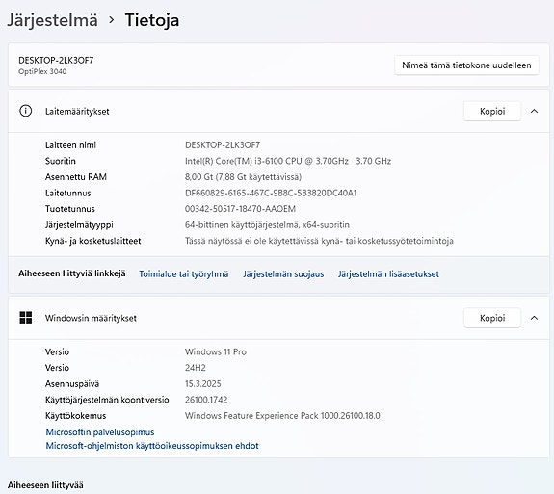This screenshot has height=494, width=554.
Task: Open Järjestelmän lisäasetukset link
Action: tap(388, 274)
